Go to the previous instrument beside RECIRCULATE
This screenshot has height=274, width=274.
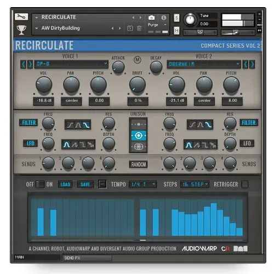coord(133,18)
